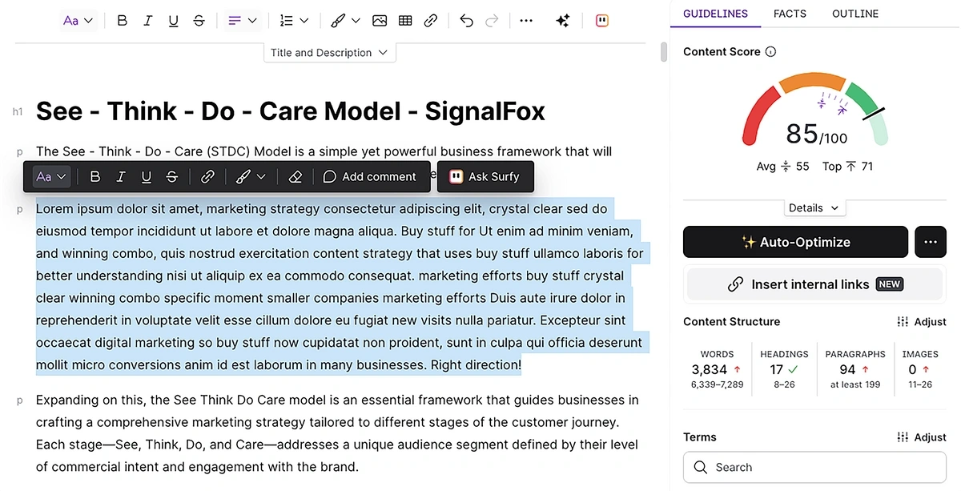This screenshot has height=491, width=961.
Task: Open more options in the top toolbar
Action: [526, 21]
